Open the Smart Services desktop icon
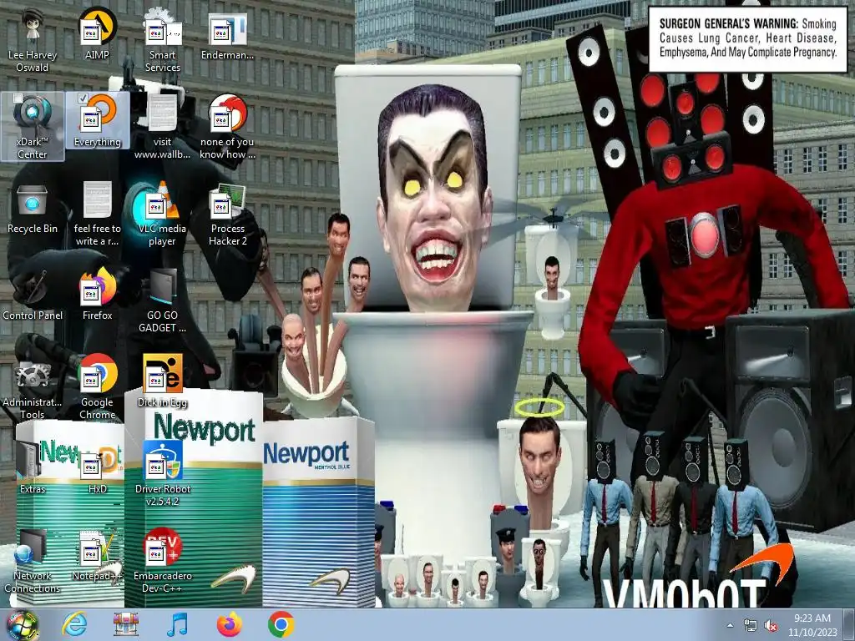This screenshot has height=641, width=855. 163,41
